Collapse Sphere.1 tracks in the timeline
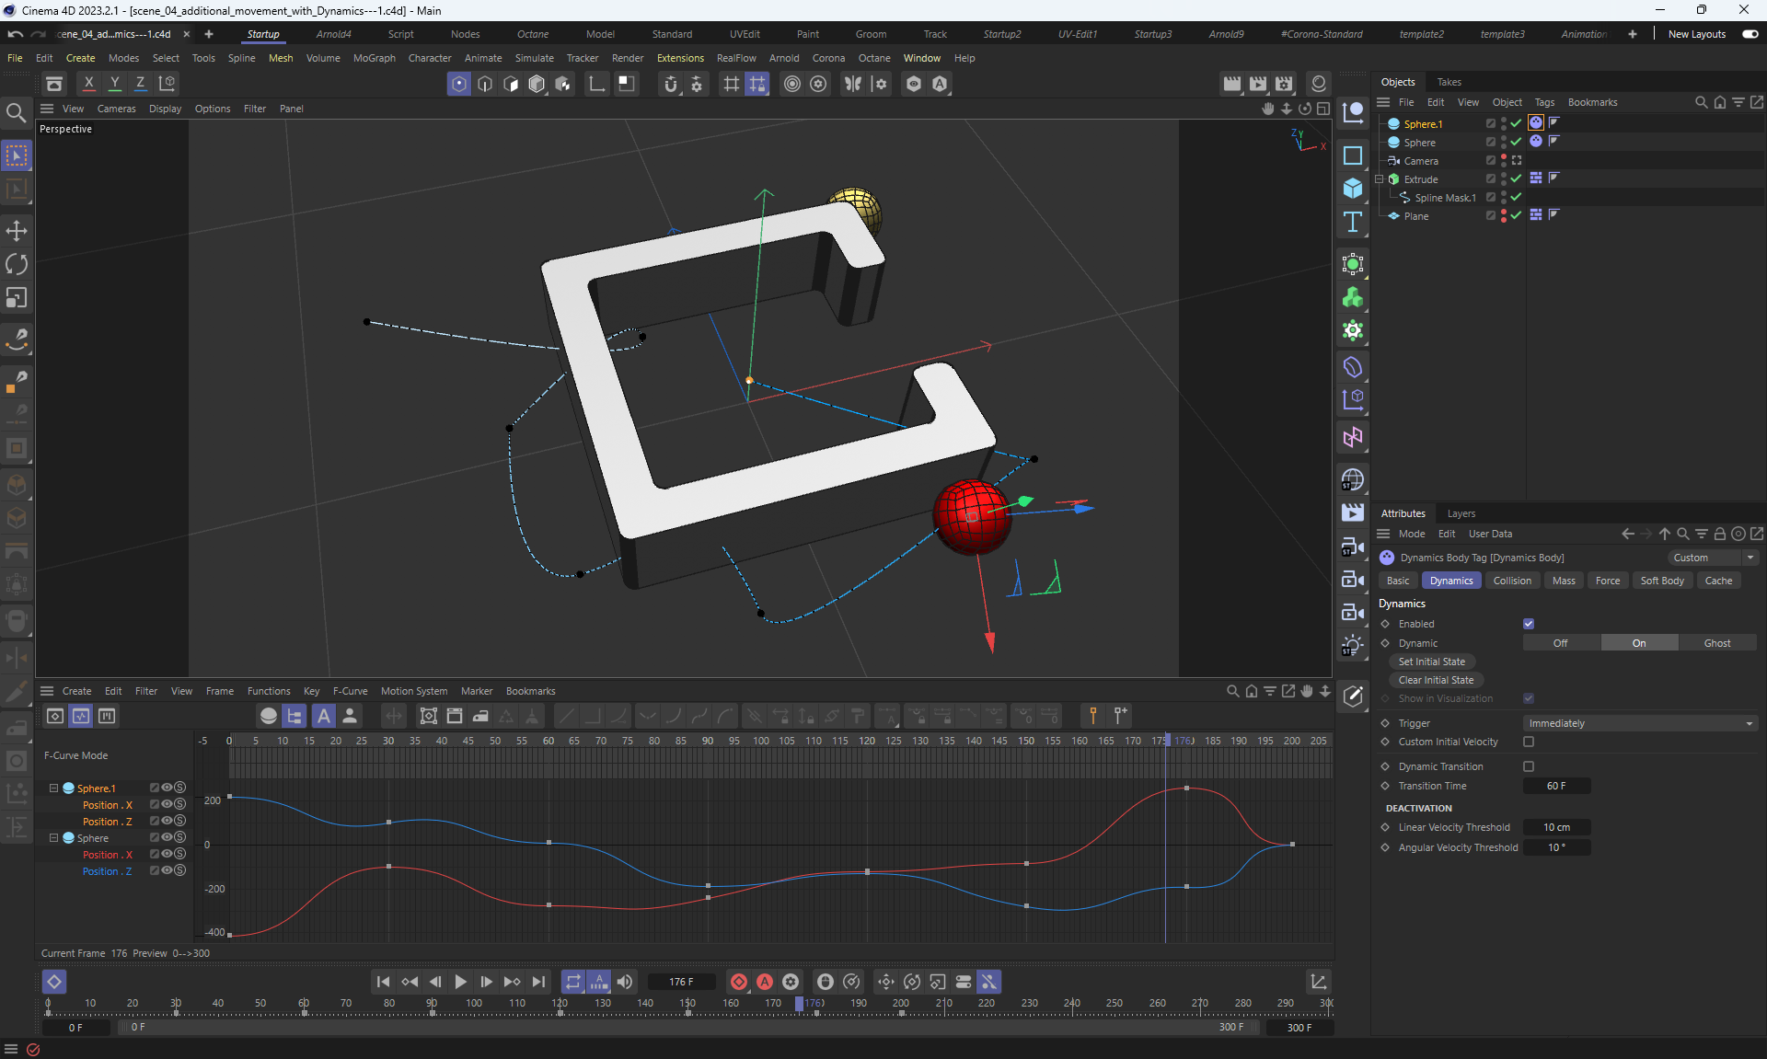Viewport: 1767px width, 1059px height. 53,788
